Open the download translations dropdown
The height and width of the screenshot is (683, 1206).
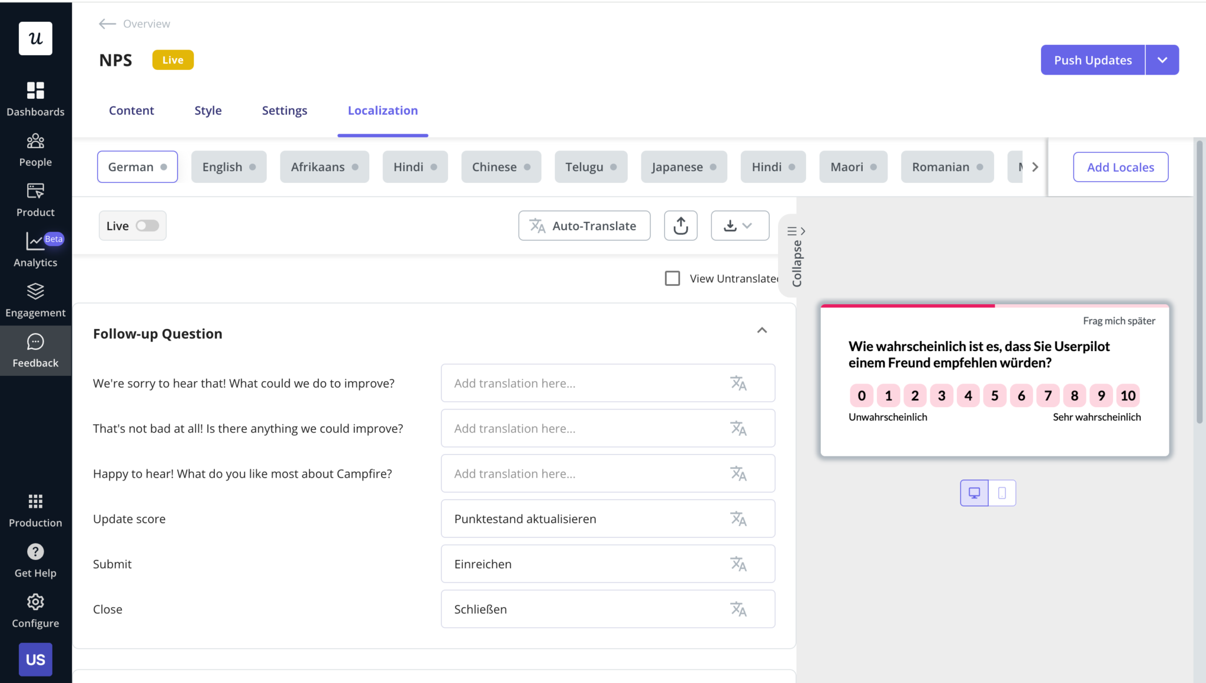click(740, 225)
